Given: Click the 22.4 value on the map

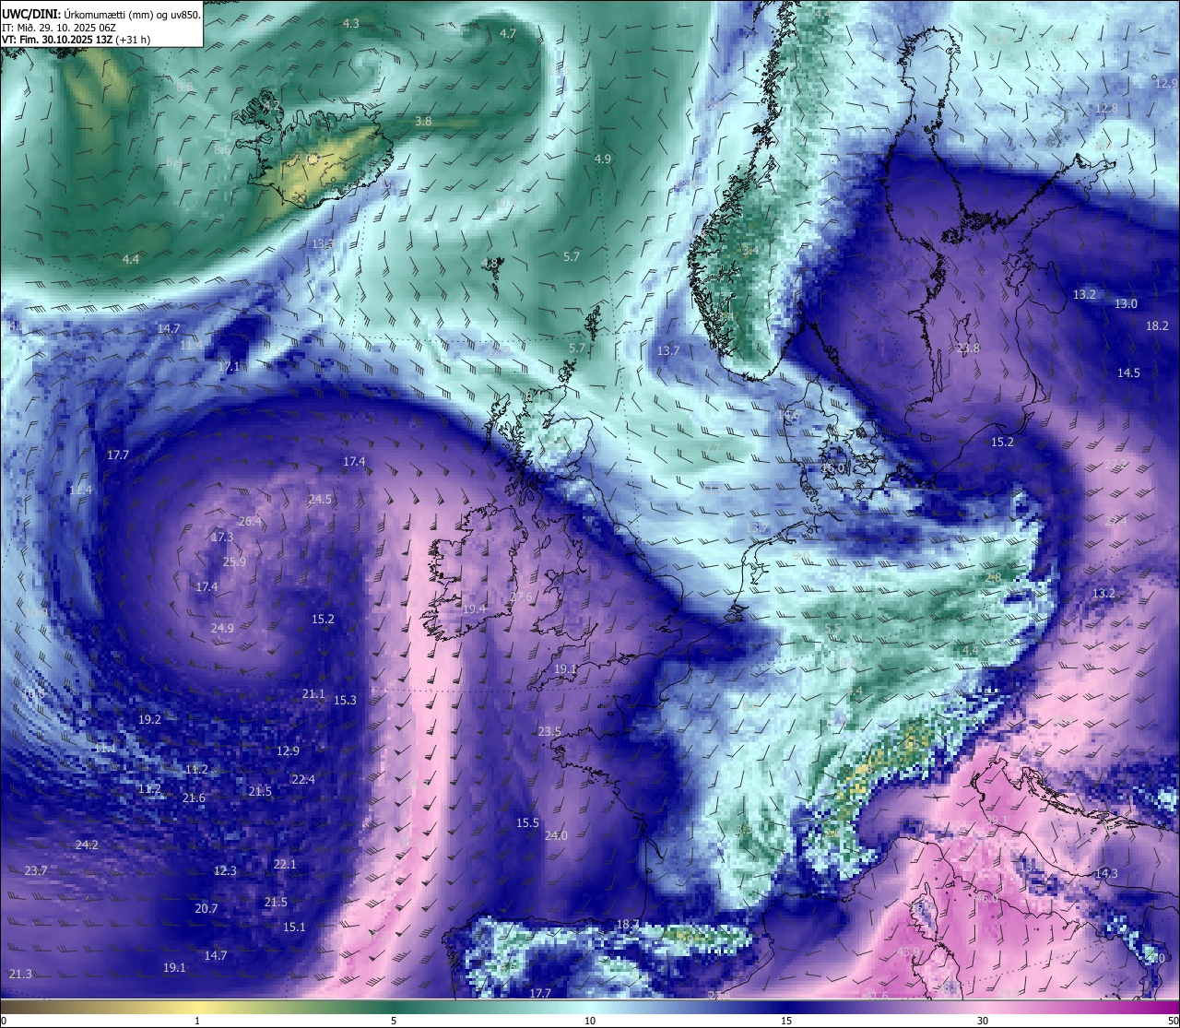Looking at the screenshot, I should coord(303,779).
